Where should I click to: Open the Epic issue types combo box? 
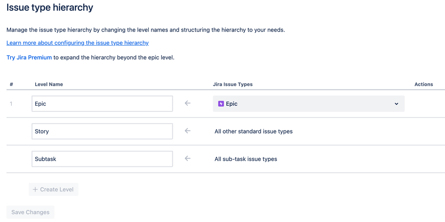309,104
